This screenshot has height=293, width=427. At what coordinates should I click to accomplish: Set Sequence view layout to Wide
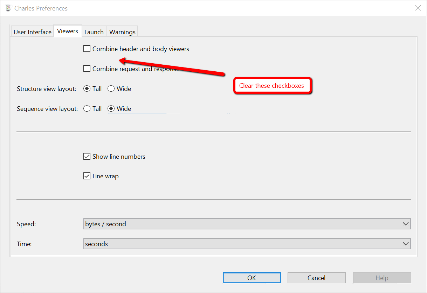coord(111,109)
